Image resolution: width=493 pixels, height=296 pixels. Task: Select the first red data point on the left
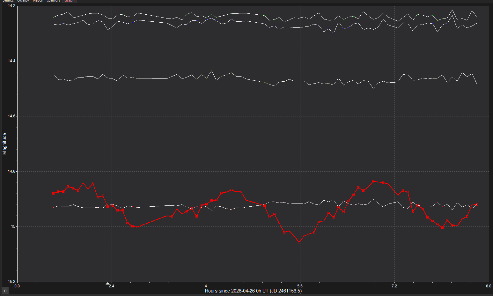tap(53, 193)
